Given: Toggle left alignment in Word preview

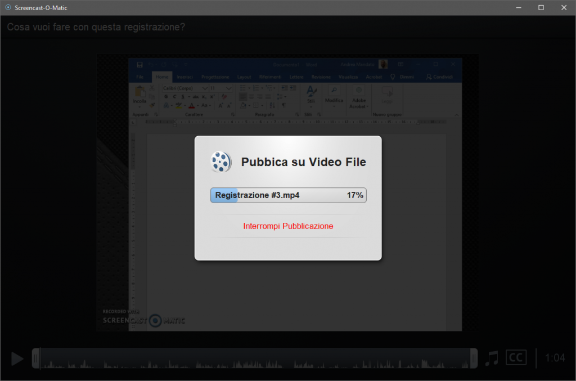Looking at the screenshot, I should [x=243, y=97].
